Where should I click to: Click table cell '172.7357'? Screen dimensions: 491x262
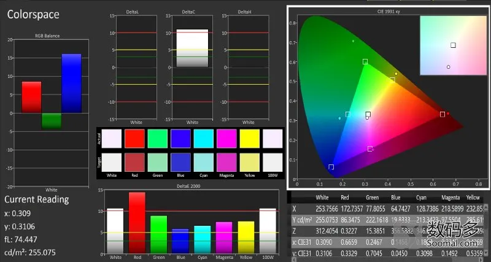(x=351, y=209)
